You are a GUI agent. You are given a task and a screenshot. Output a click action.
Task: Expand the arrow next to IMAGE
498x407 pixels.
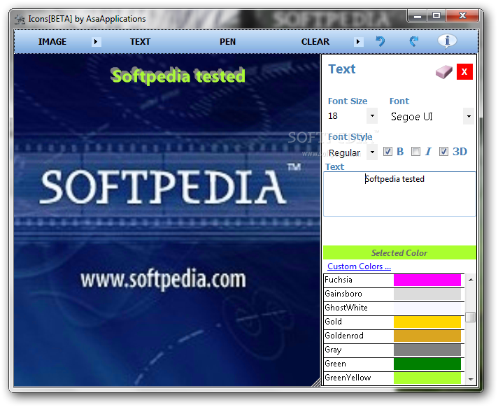tap(96, 41)
